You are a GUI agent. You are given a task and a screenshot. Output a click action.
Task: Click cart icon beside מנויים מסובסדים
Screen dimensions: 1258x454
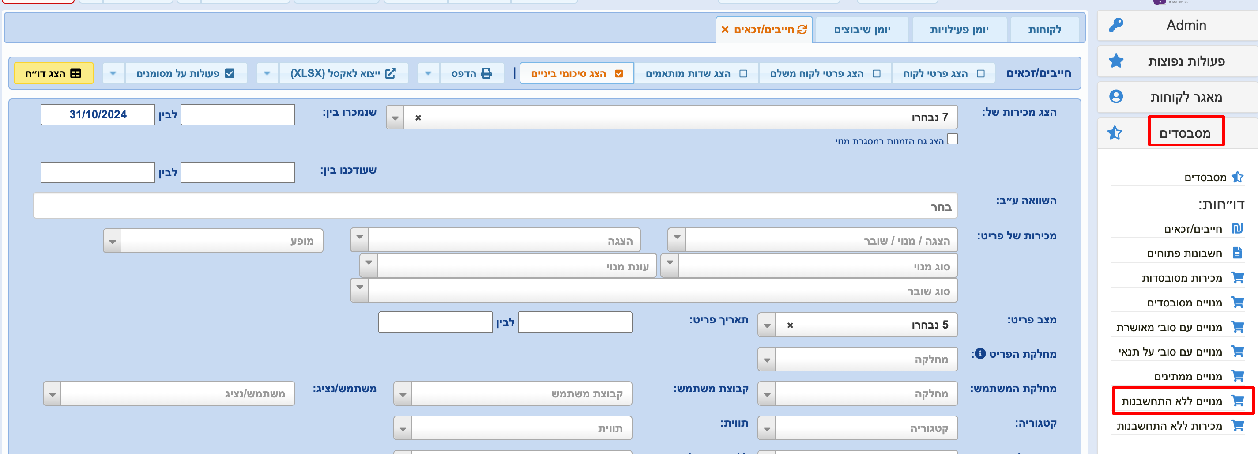1238,303
